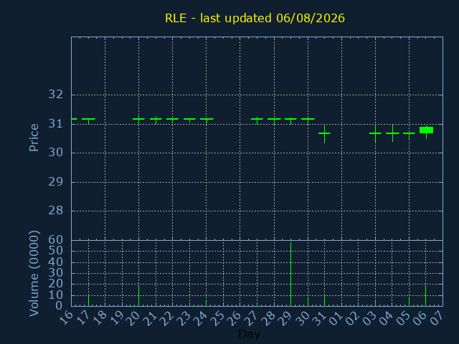
Task: Click the day 07 x-axis tick label
Action: pyautogui.click(x=435, y=318)
